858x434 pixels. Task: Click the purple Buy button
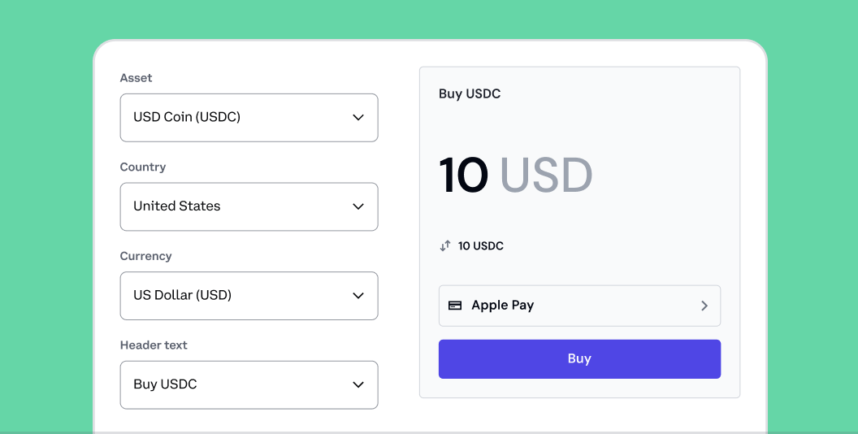(579, 359)
